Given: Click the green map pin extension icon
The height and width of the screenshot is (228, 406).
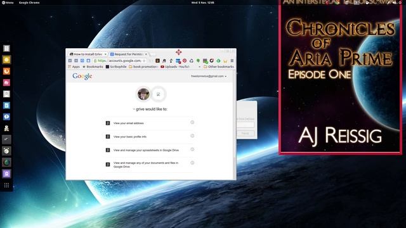Looking at the screenshot, I should (198, 61).
